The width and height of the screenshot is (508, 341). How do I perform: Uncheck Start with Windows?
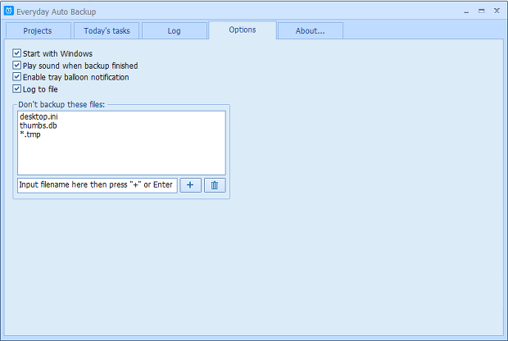pos(17,53)
